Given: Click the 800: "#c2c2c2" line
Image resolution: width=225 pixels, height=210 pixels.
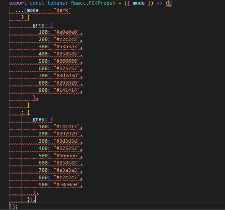Looking at the screenshot, I should [x=60, y=177].
